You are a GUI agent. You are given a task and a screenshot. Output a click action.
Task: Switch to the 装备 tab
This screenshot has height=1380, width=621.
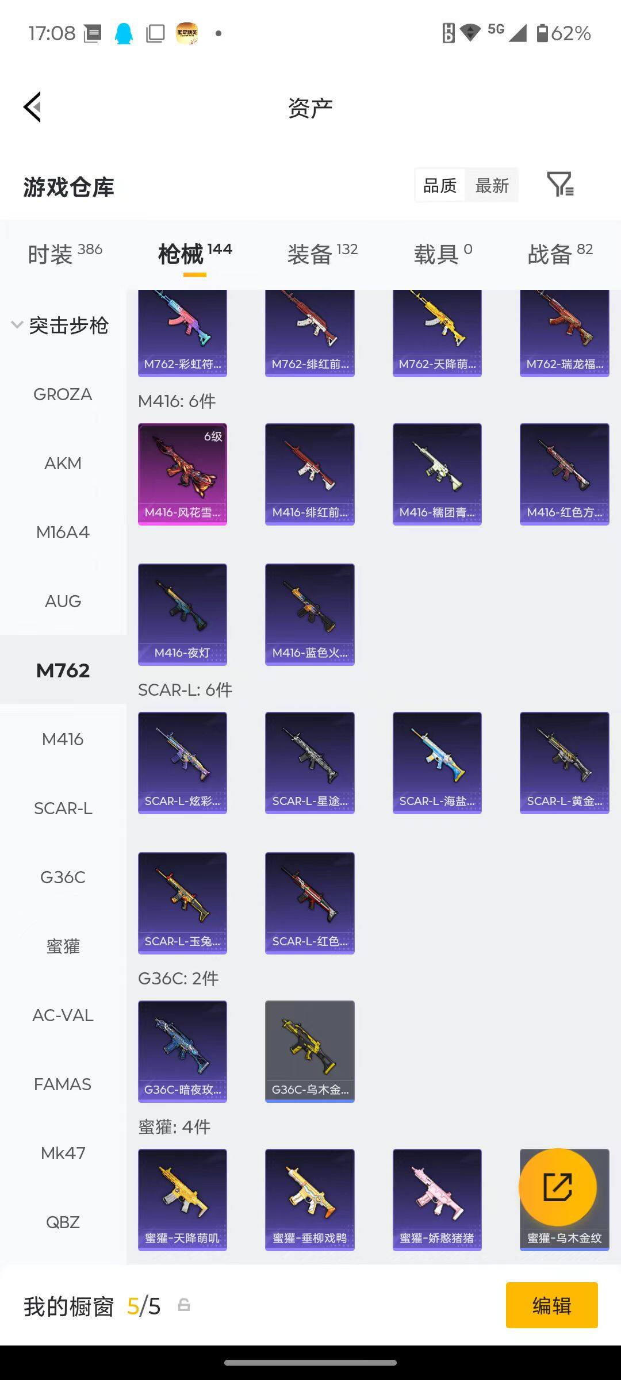(x=323, y=254)
